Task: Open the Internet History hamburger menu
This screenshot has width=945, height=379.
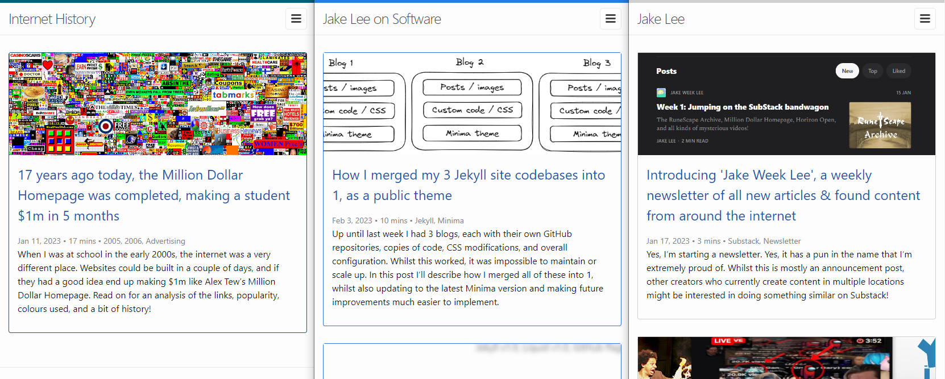Action: coord(296,19)
